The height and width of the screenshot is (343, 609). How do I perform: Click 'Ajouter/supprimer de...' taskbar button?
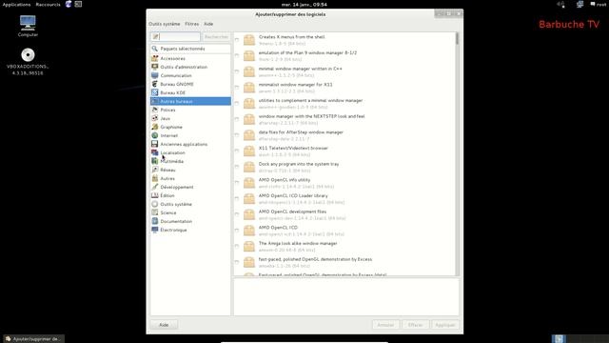[x=34, y=339]
